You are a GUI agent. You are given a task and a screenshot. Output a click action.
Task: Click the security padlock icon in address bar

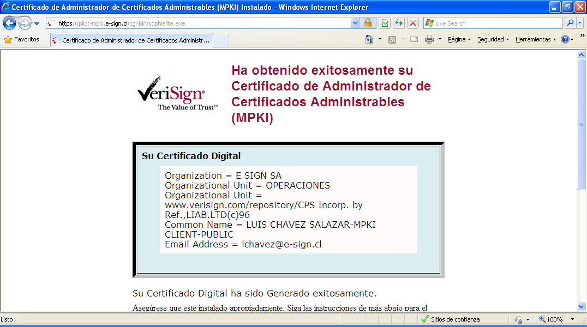[x=368, y=23]
